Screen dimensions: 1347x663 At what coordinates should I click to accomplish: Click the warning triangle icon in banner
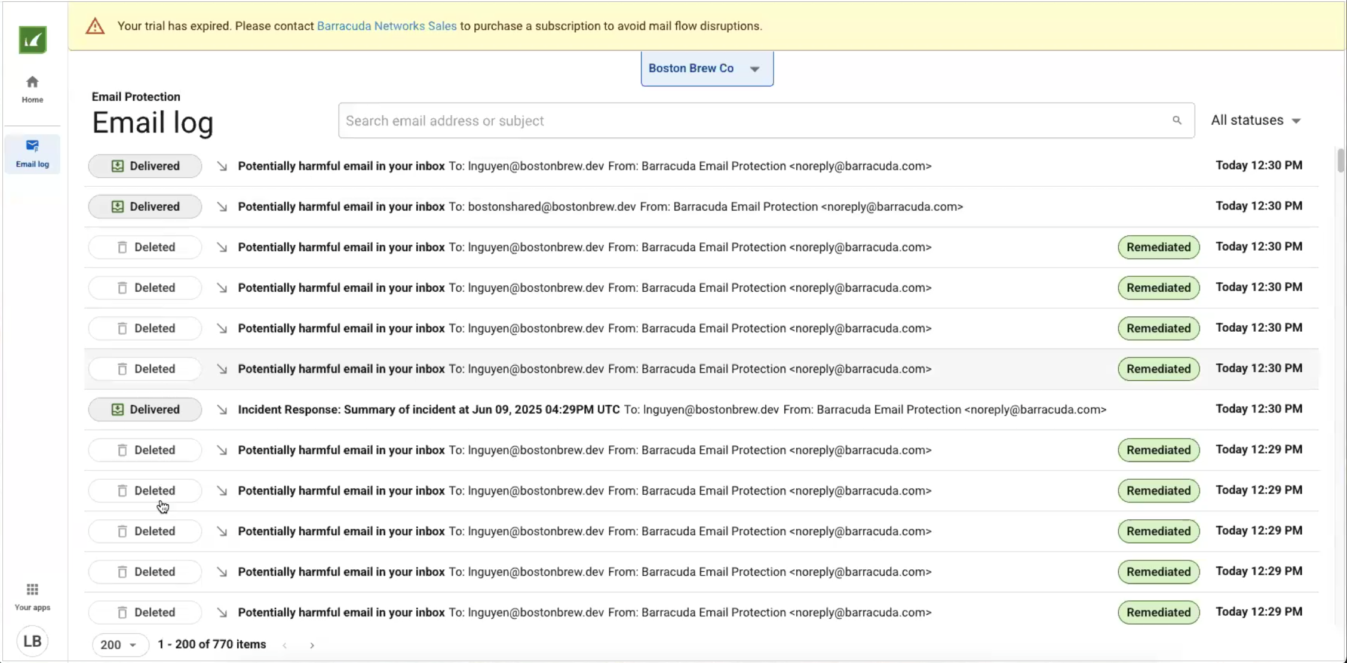coord(95,26)
